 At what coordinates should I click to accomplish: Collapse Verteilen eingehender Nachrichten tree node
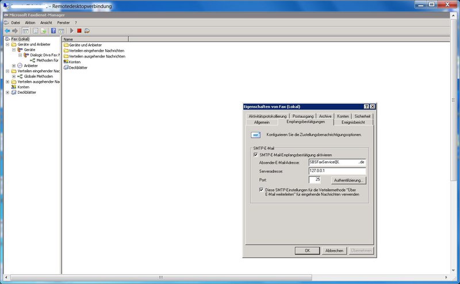[x=7, y=71]
